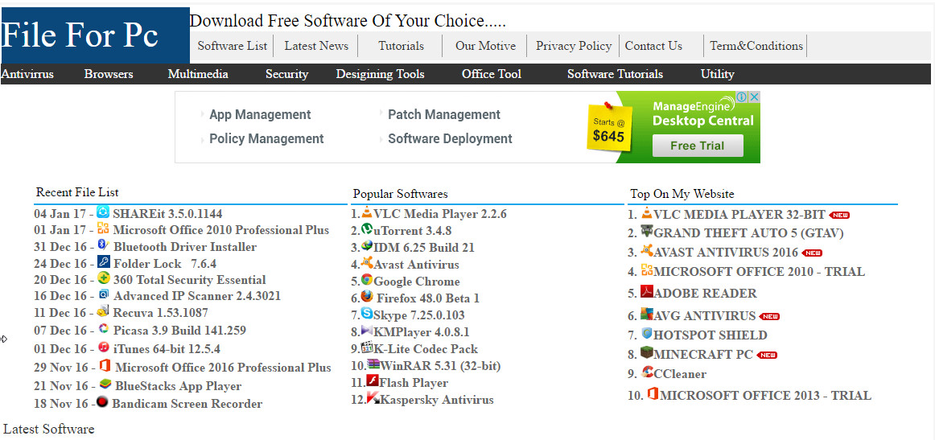Click the Folder Lock key icon
The width and height of the screenshot is (935, 440).
pos(103,261)
